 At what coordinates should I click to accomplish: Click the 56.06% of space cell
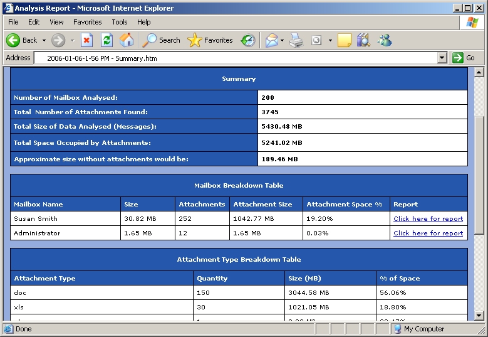[422, 292]
